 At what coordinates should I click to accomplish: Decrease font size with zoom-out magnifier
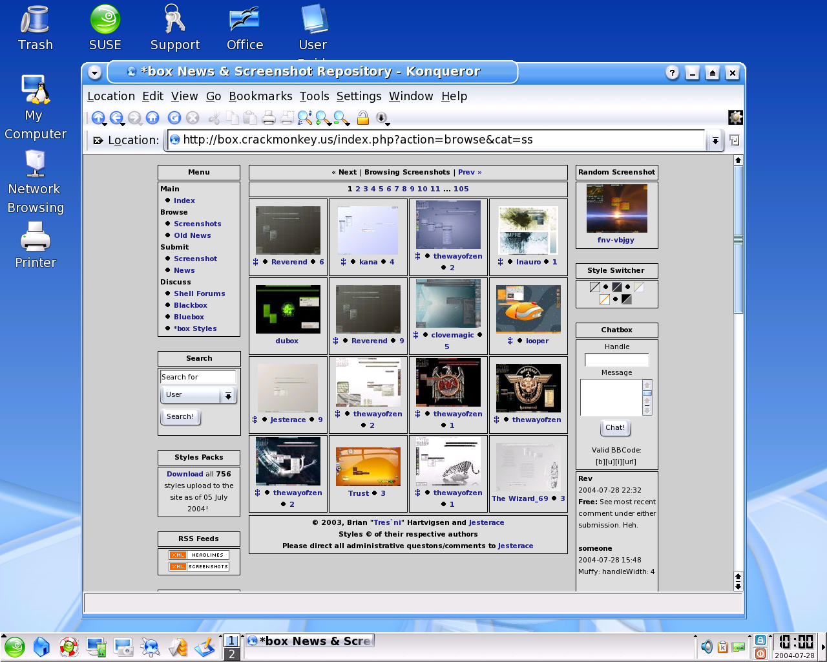pos(341,118)
